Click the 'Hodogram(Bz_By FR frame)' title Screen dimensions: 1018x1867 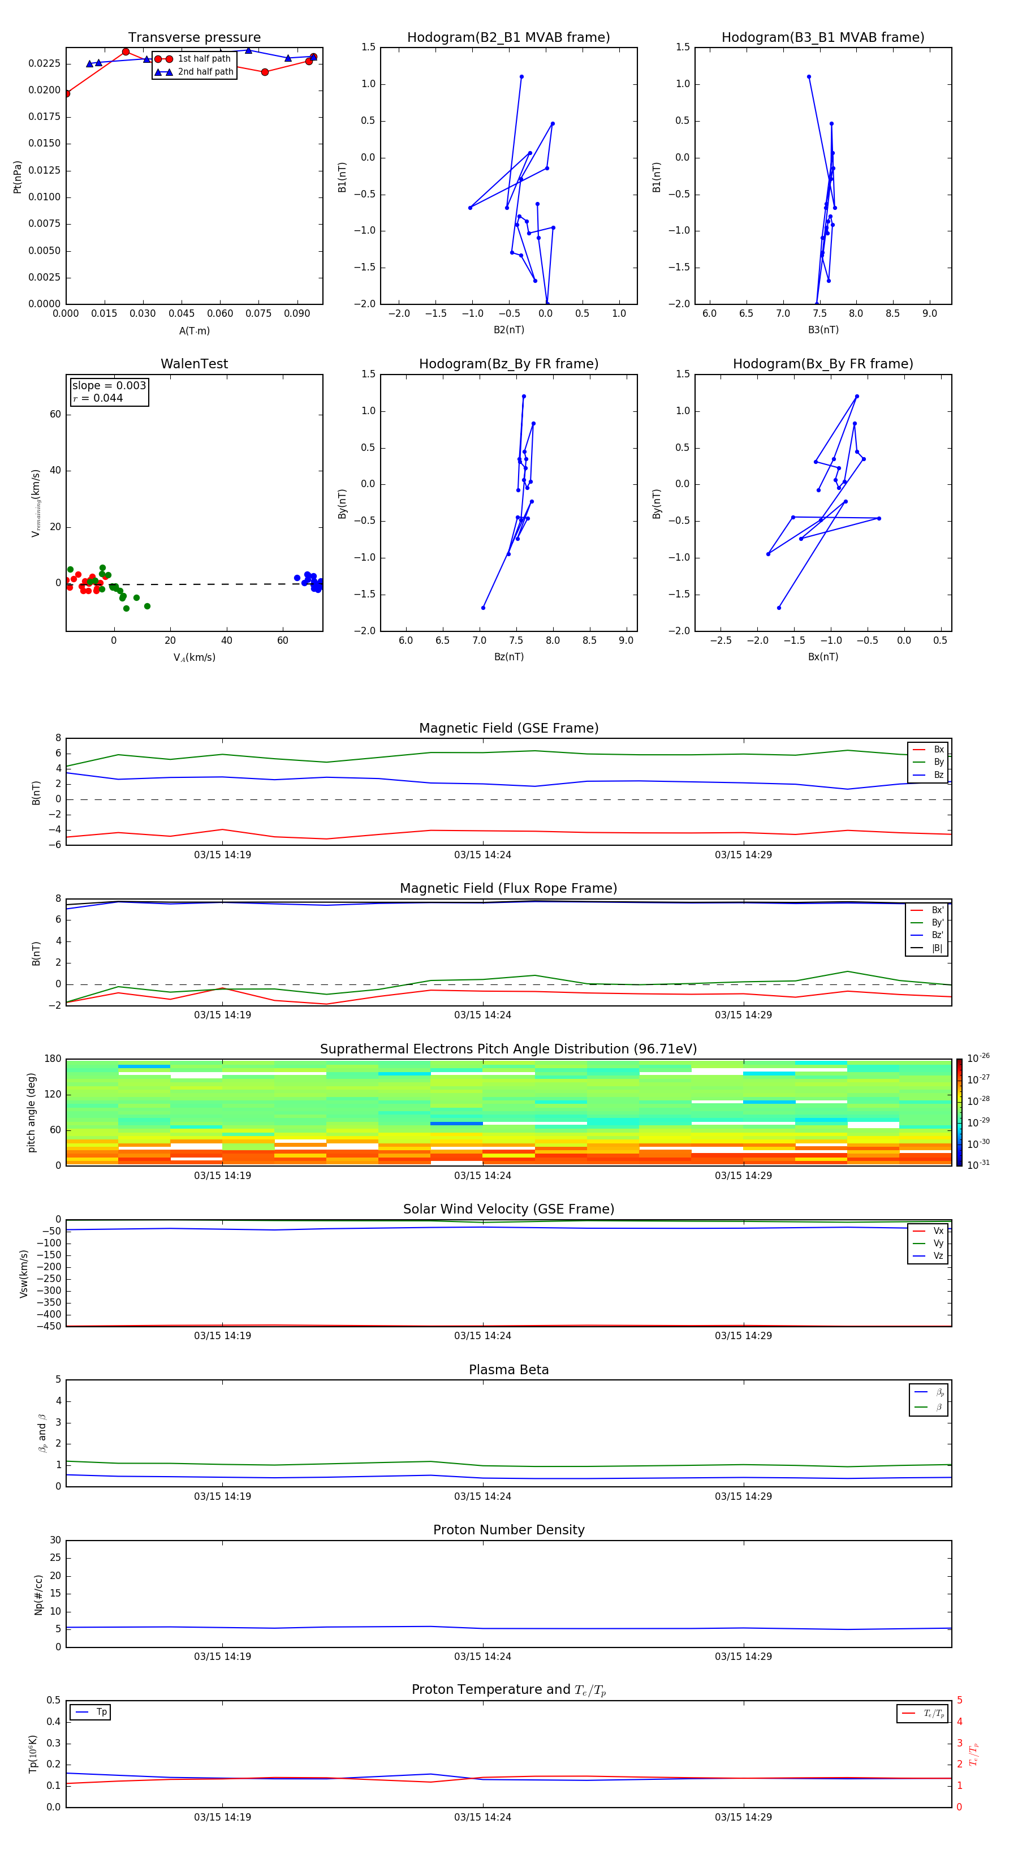(x=508, y=364)
